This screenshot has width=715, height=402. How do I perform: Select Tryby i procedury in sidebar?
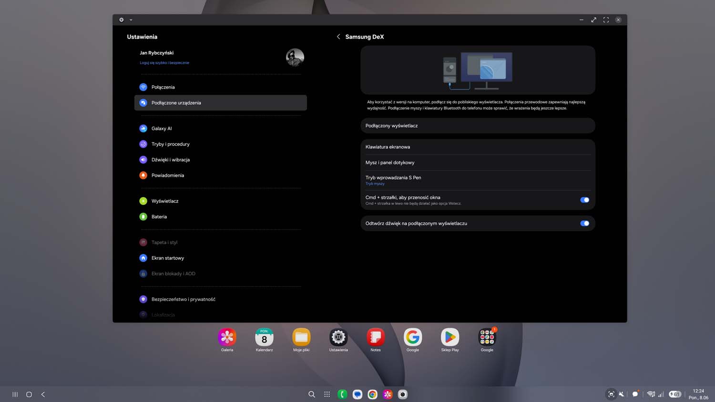221,144
